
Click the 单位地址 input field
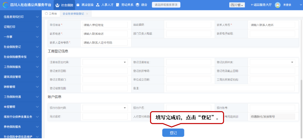105,25
